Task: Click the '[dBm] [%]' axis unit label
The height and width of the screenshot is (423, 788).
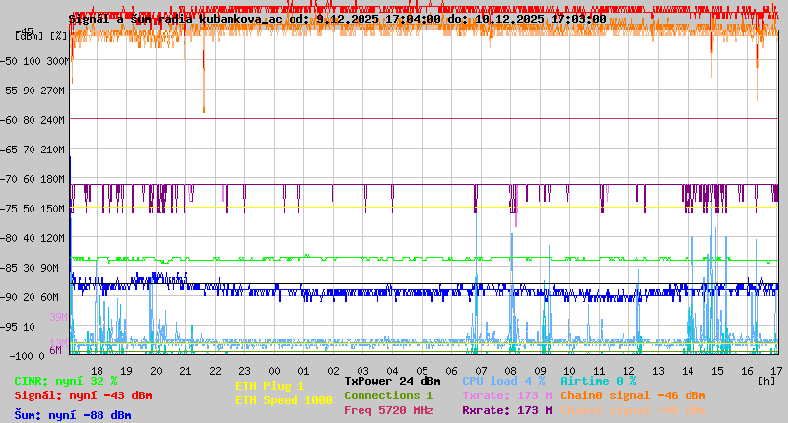Action: click(x=40, y=36)
